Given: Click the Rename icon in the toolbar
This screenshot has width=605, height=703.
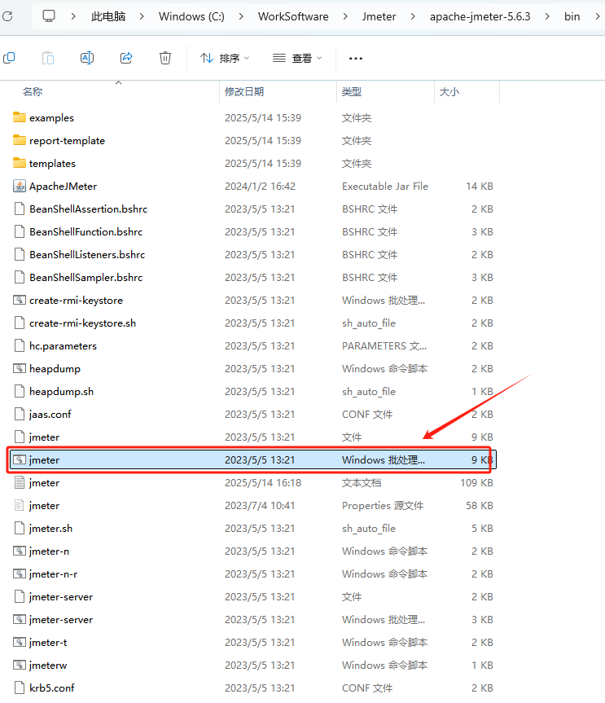Looking at the screenshot, I should point(87,58).
